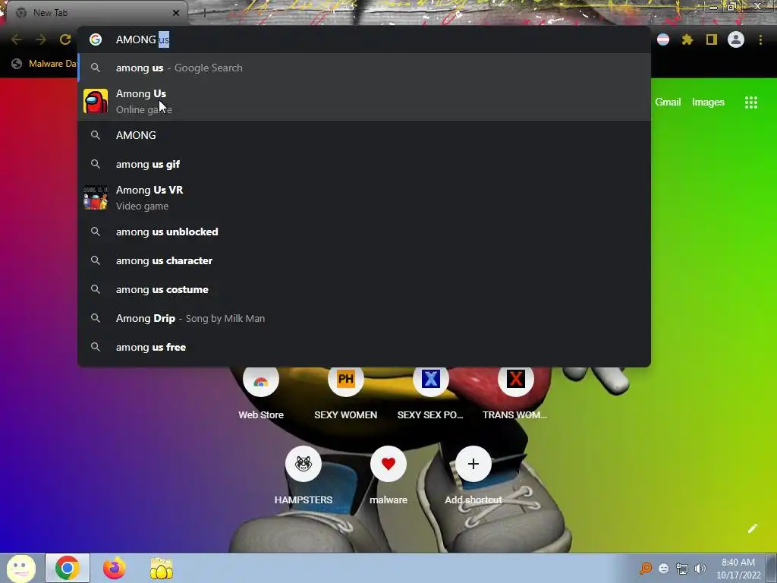Click the network tray icon
Screen dimensions: 777x583
click(x=682, y=569)
